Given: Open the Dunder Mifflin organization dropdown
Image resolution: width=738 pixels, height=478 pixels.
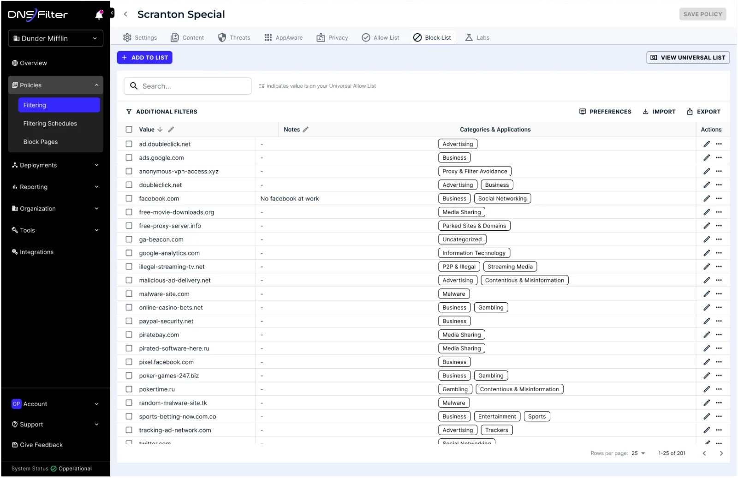Looking at the screenshot, I should [x=55, y=38].
